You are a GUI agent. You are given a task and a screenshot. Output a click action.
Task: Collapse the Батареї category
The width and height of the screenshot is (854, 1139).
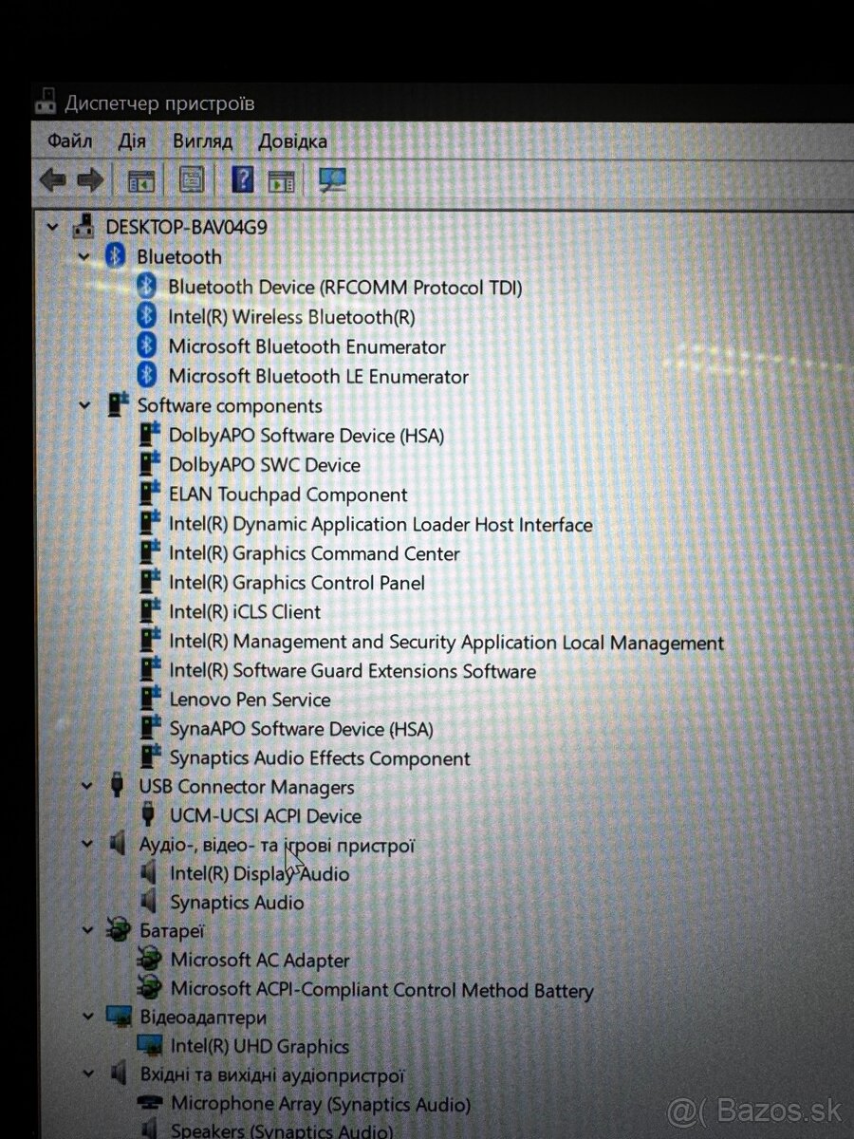click(x=85, y=931)
